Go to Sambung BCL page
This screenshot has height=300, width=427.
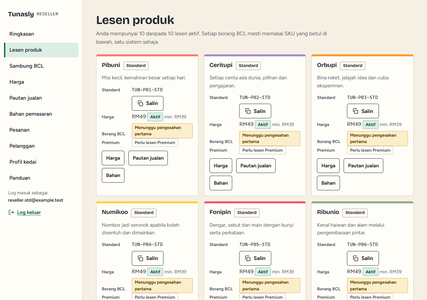tap(41, 66)
